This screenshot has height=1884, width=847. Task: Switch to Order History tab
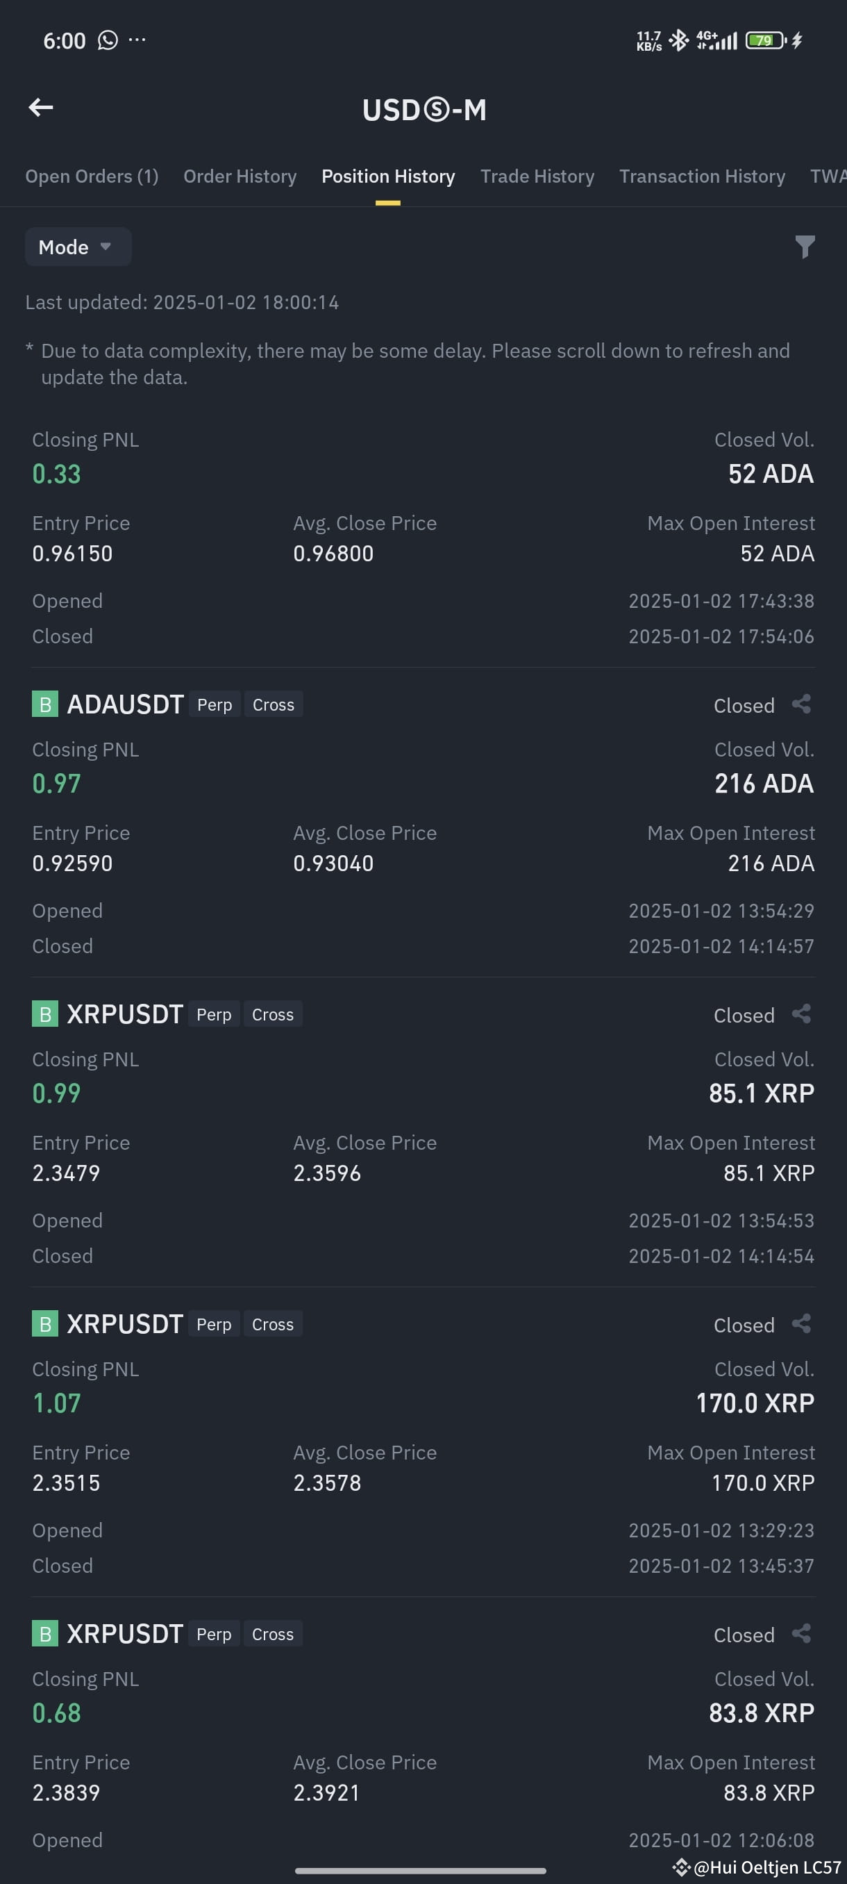pyautogui.click(x=240, y=176)
